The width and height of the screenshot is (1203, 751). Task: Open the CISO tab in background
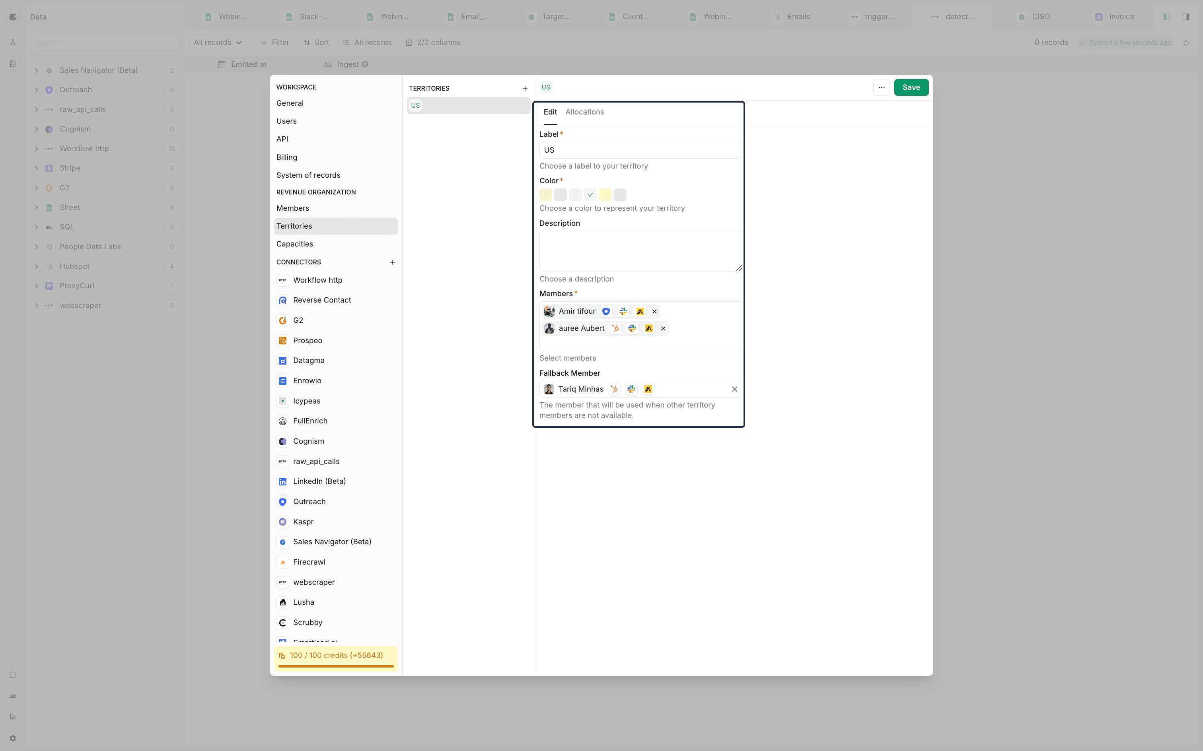[1034, 17]
